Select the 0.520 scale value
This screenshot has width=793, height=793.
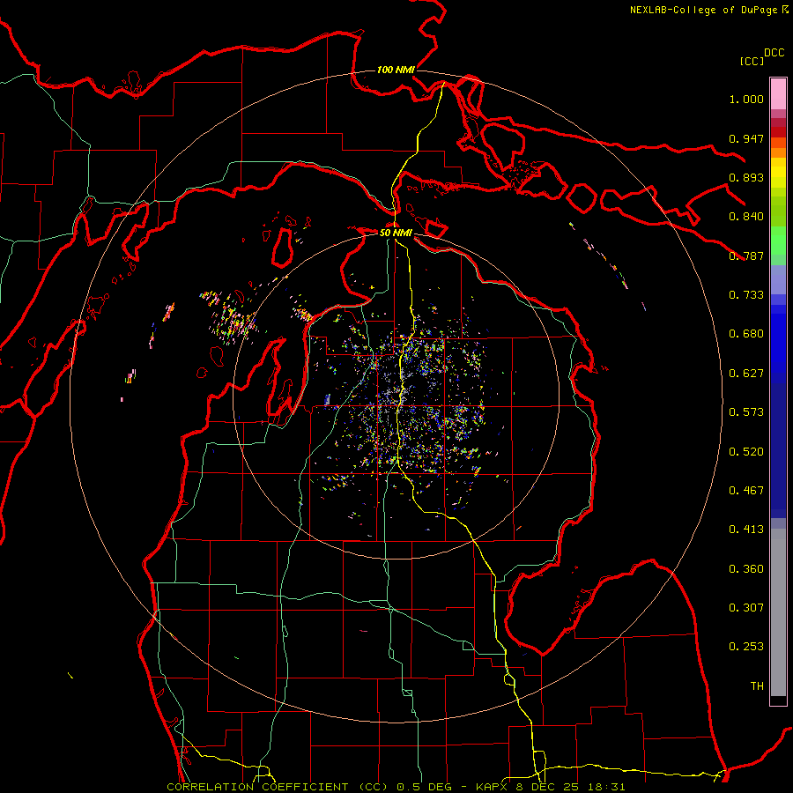point(746,452)
